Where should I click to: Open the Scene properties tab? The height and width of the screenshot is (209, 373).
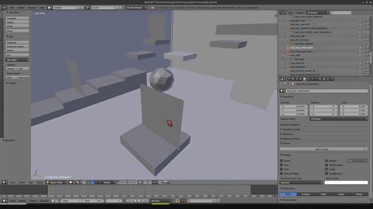point(297,79)
